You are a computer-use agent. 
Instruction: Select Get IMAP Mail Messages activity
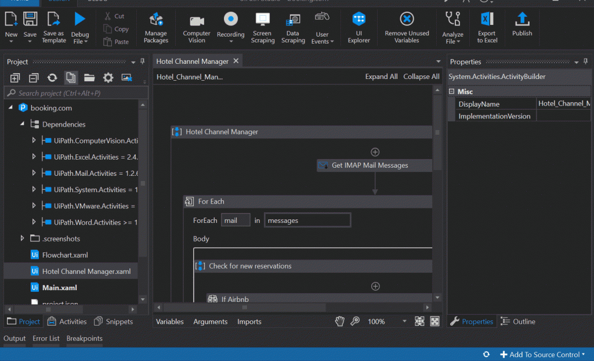[x=374, y=165]
